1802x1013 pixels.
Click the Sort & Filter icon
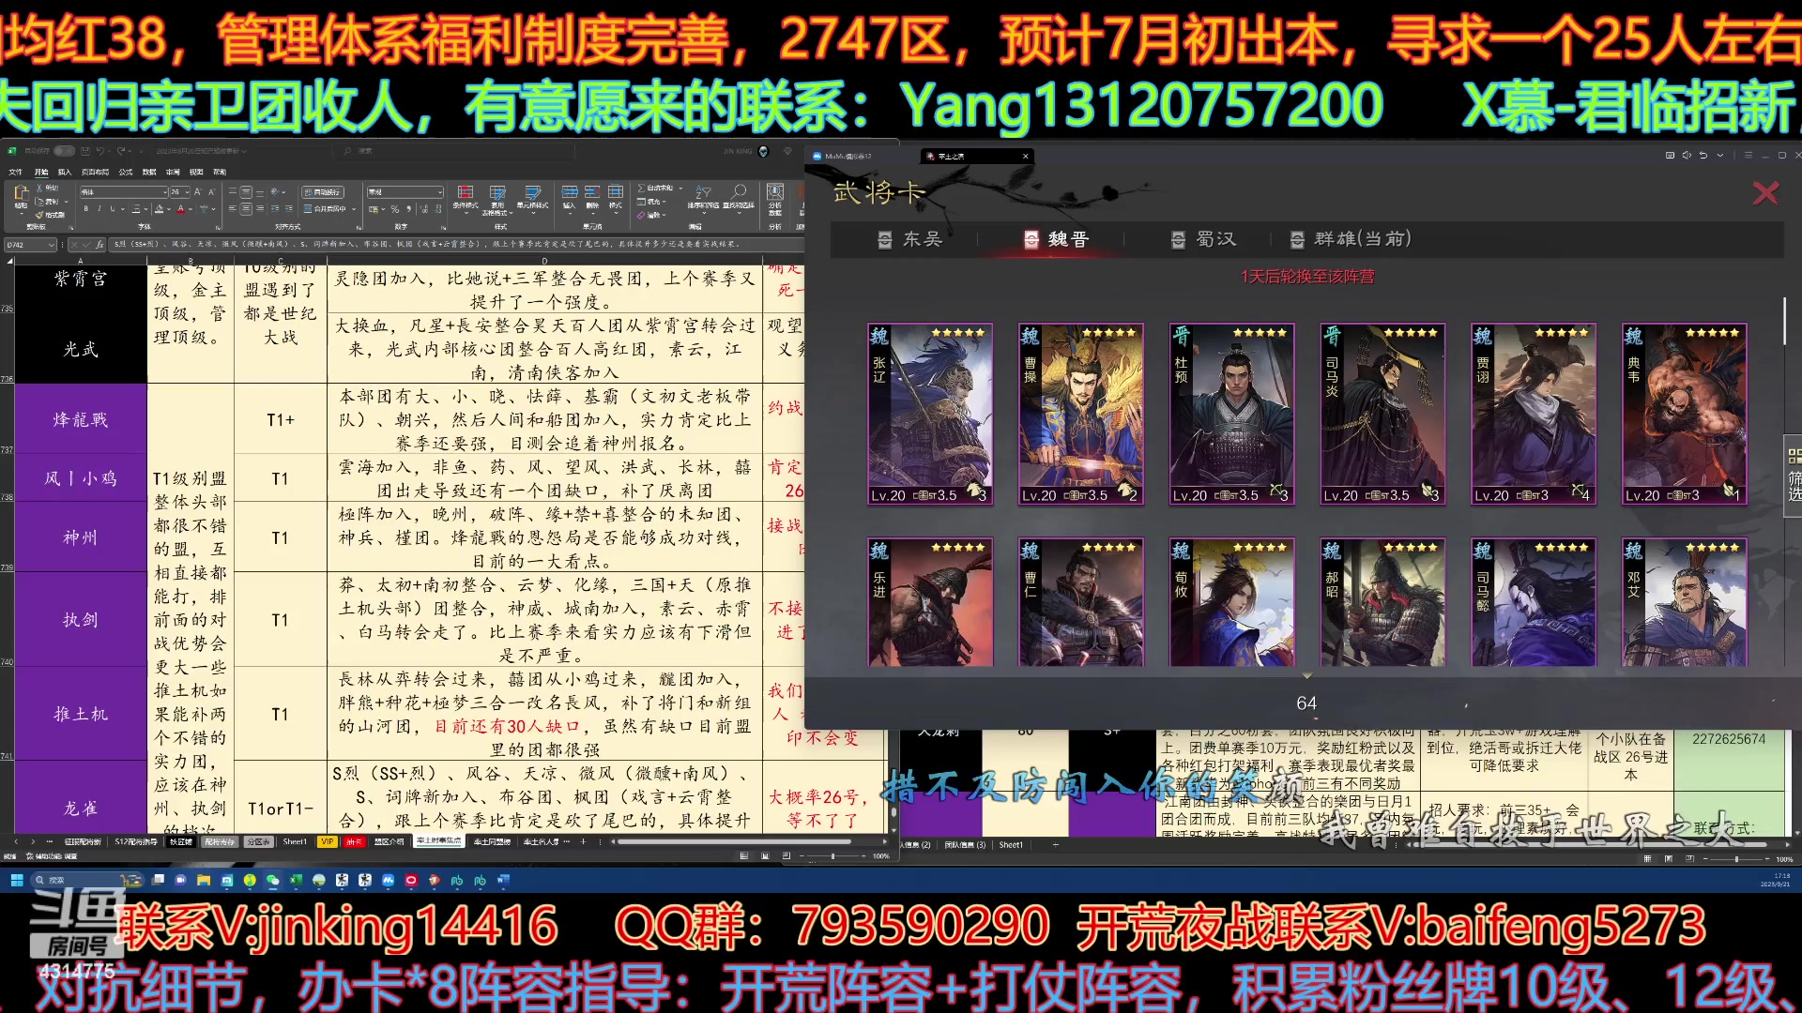click(x=703, y=191)
